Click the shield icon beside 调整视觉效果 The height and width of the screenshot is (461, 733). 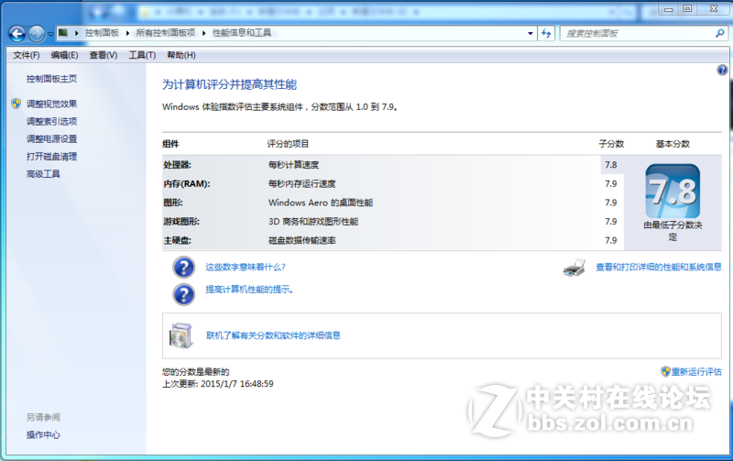16,104
